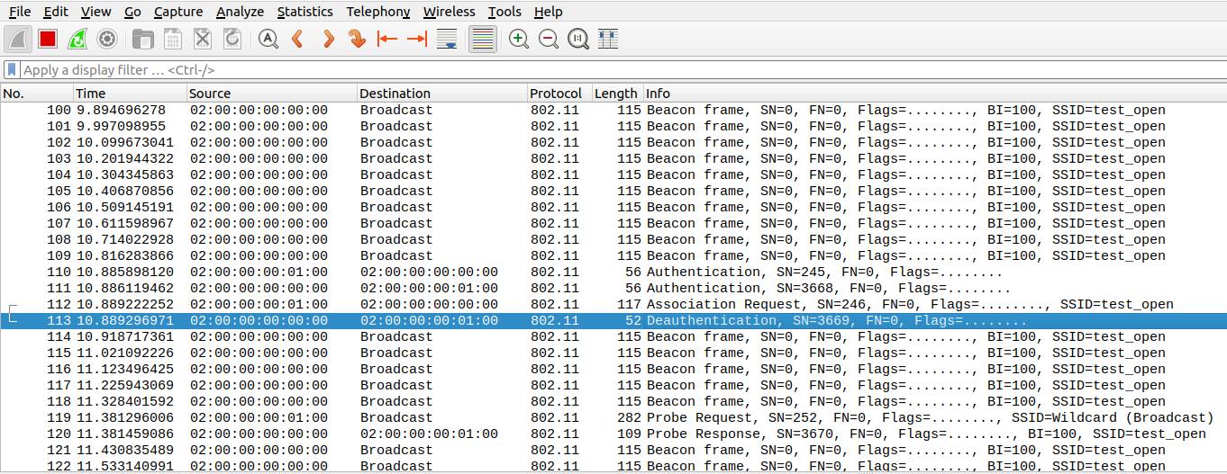Sort packets by Time column header
The width and height of the screenshot is (1227, 474).
click(x=91, y=94)
